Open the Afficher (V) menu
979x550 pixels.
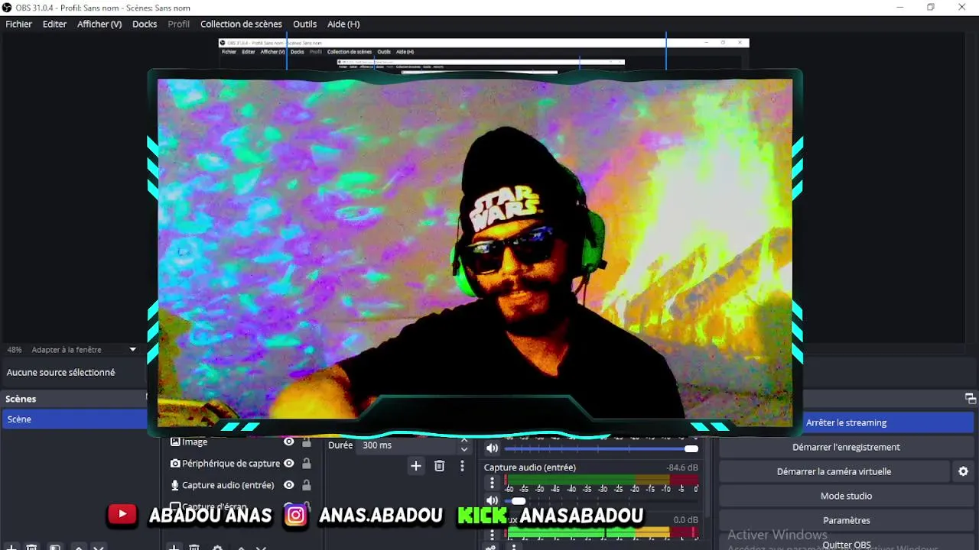99,24
